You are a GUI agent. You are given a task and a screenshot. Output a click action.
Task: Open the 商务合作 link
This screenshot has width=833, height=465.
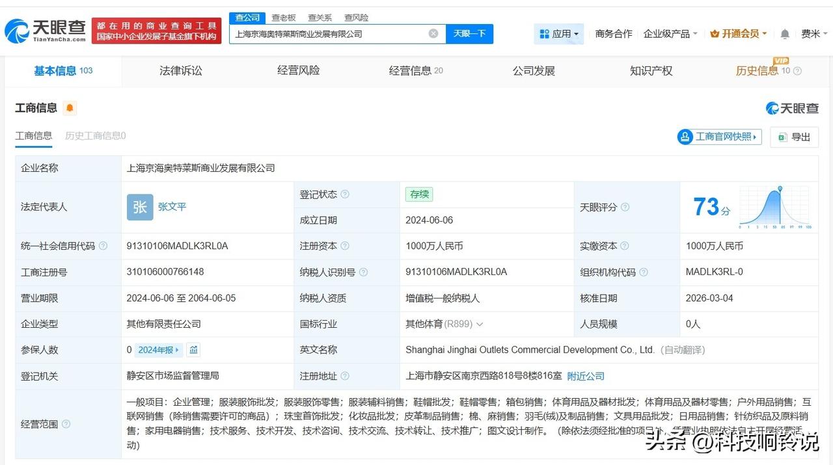tap(614, 34)
